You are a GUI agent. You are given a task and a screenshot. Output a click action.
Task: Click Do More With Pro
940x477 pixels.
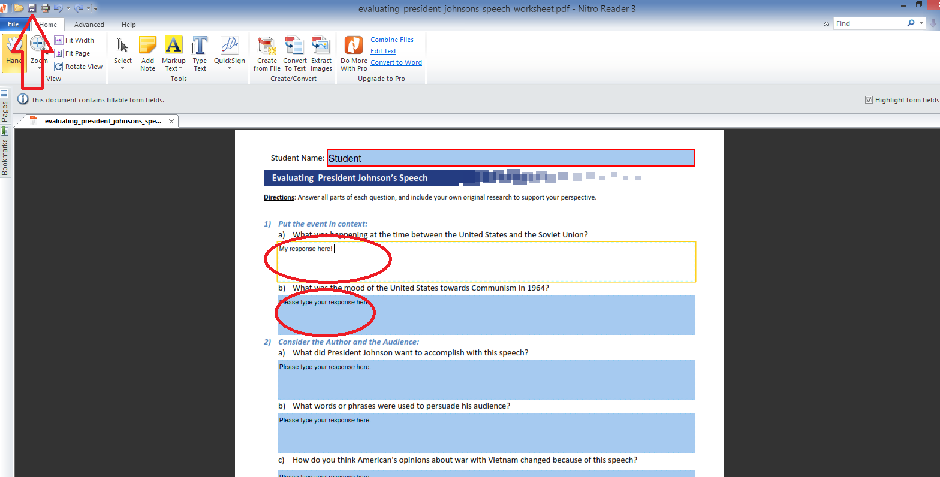(354, 53)
